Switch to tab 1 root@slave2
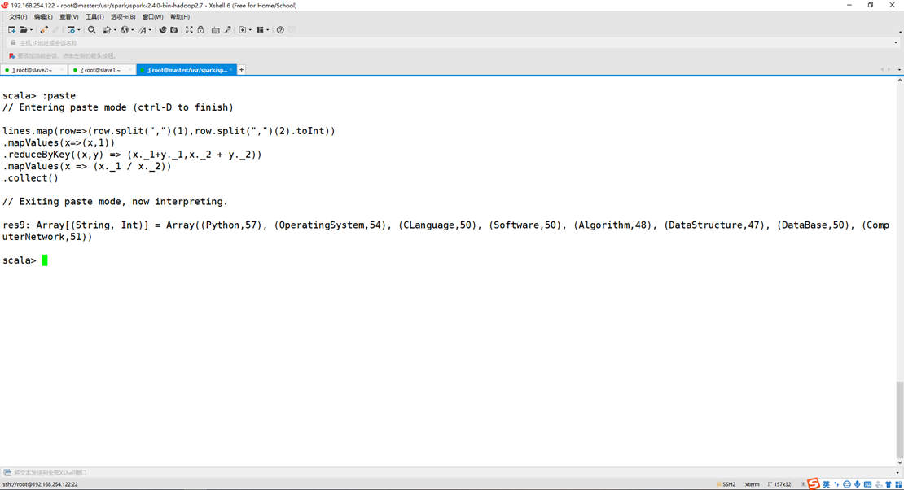This screenshot has height=490, width=904. click(x=33, y=70)
